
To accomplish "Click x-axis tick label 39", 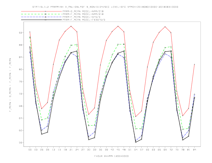I will click(x=107, y=150).
